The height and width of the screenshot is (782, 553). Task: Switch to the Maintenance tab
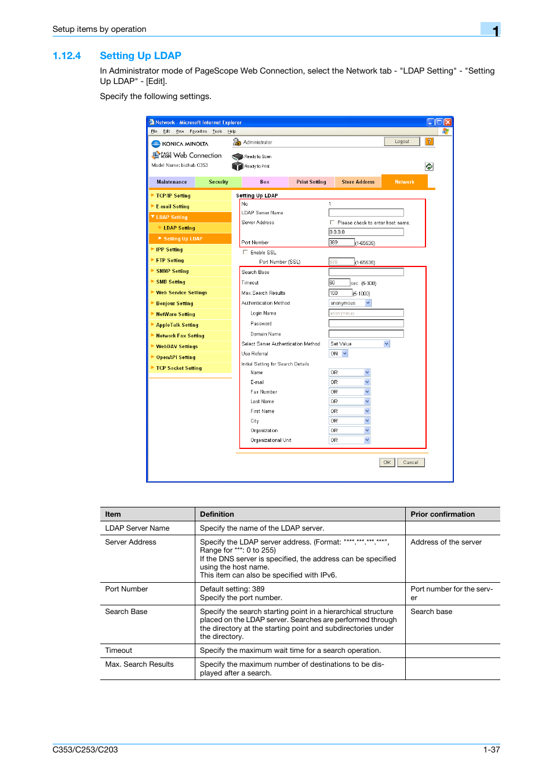click(172, 182)
